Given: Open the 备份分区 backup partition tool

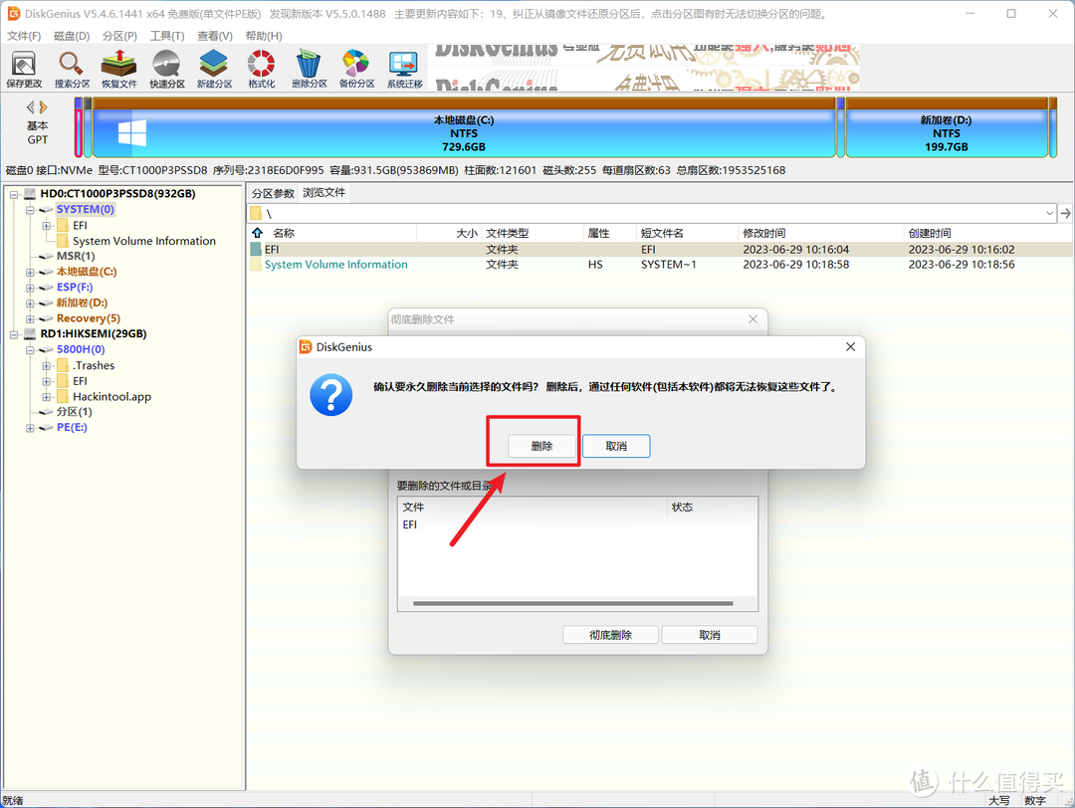Looking at the screenshot, I should [x=356, y=70].
